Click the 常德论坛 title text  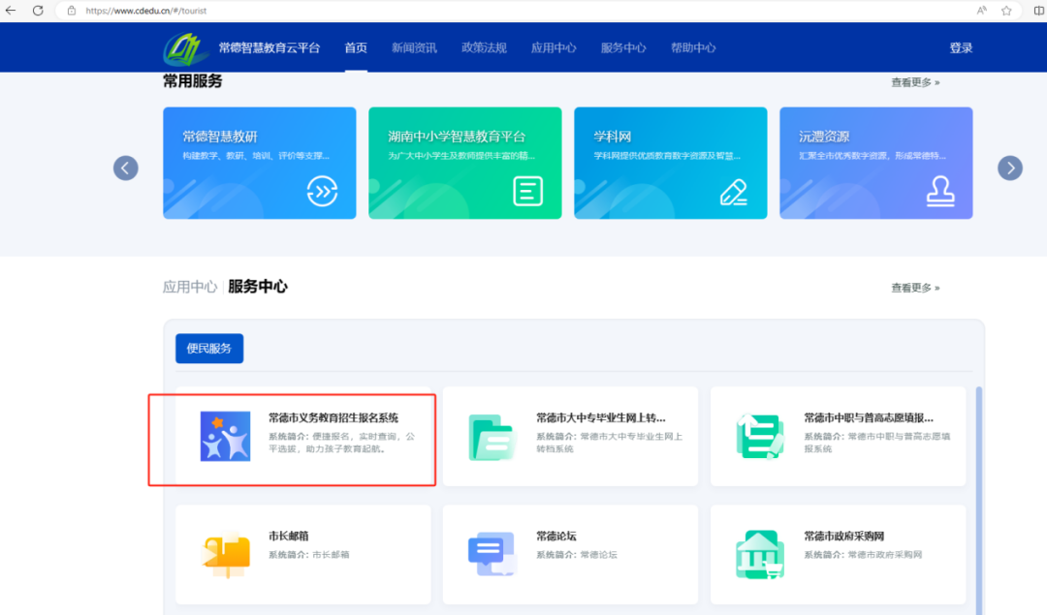pyautogui.click(x=556, y=536)
